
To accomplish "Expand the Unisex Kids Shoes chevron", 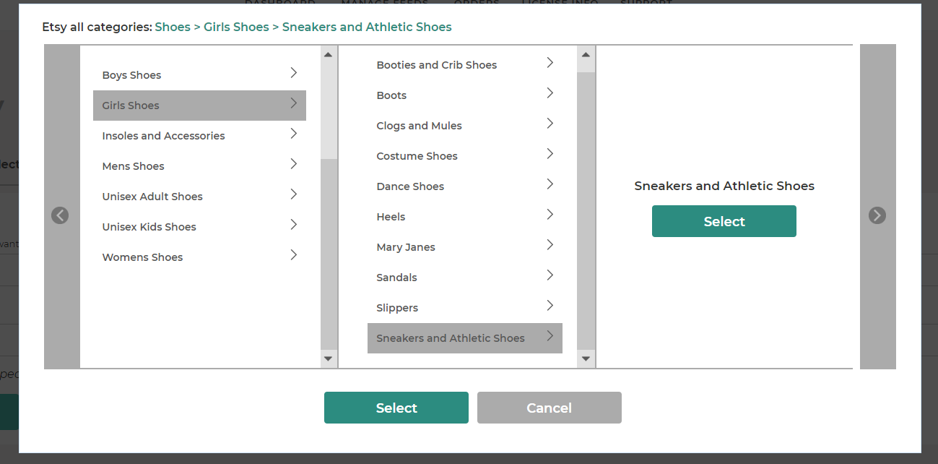I will (x=294, y=225).
